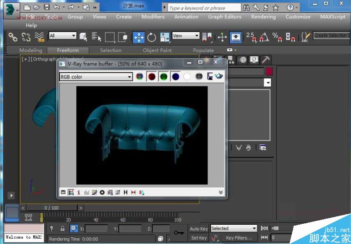Select the Move tool in main toolbar
The image size is (351, 244).
[x=139, y=37]
